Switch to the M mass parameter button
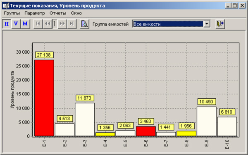 (x=25, y=24)
